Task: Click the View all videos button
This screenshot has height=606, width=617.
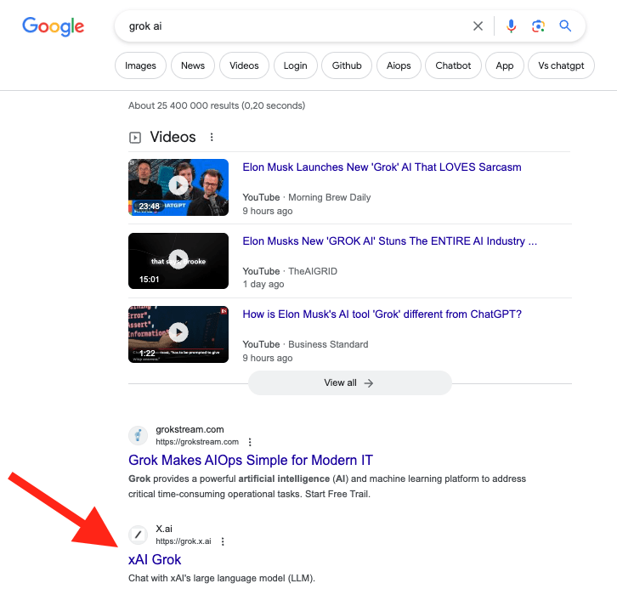Action: coord(350,382)
